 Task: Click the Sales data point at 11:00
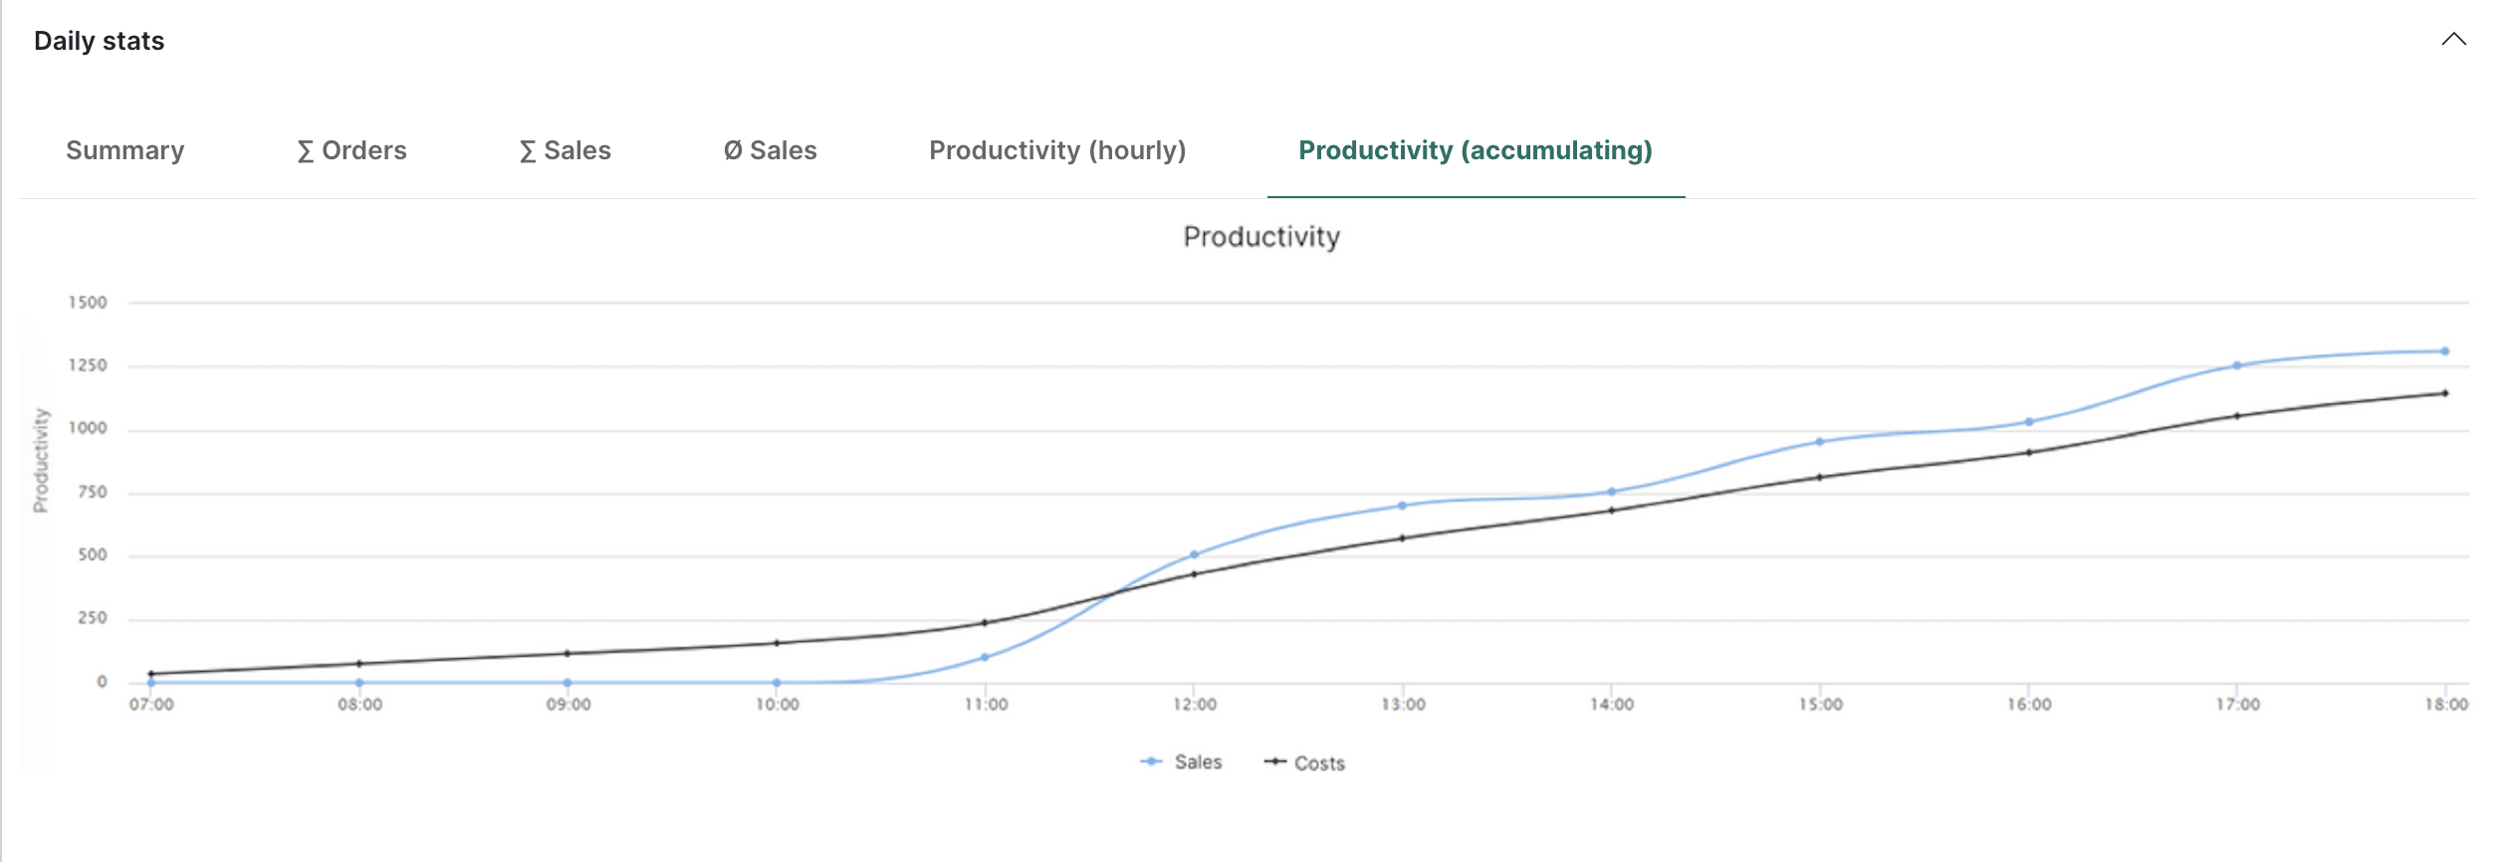click(985, 657)
